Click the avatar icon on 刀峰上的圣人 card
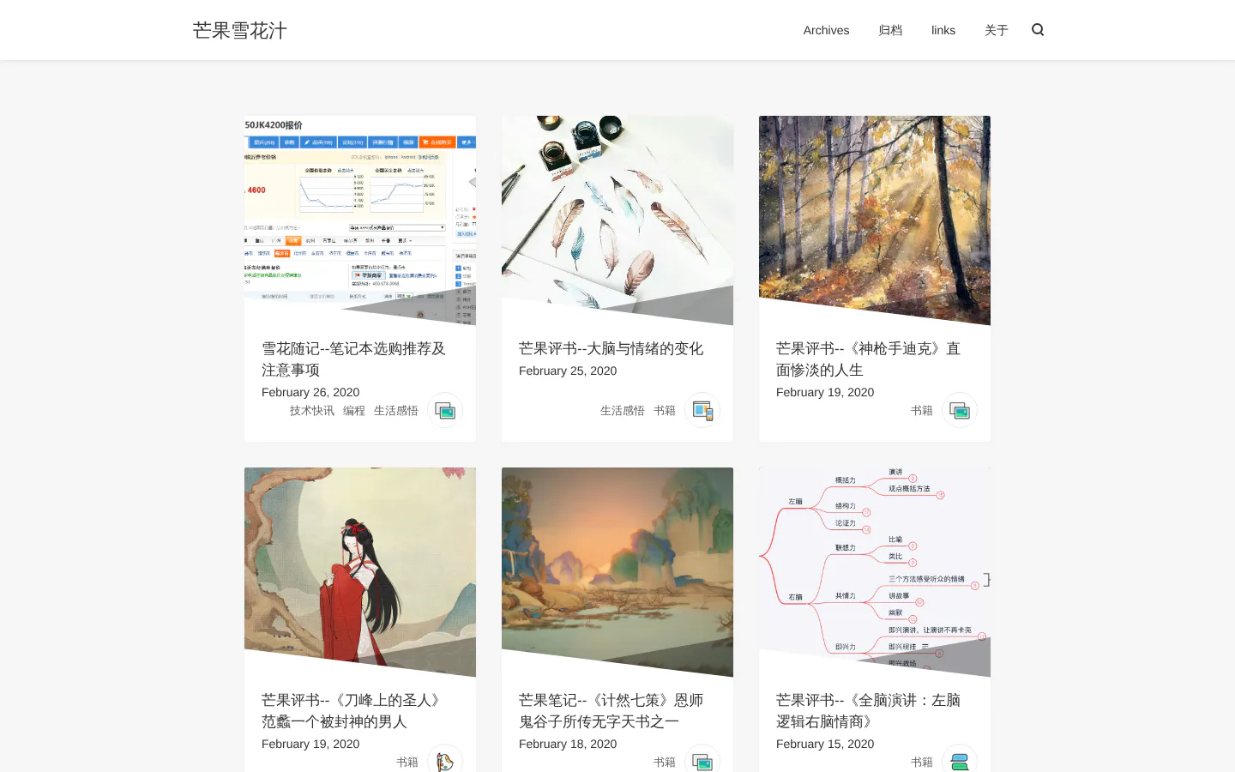 pos(445,758)
